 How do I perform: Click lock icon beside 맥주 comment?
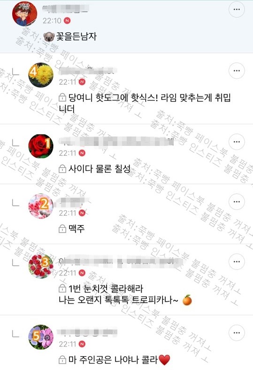coord(62,228)
